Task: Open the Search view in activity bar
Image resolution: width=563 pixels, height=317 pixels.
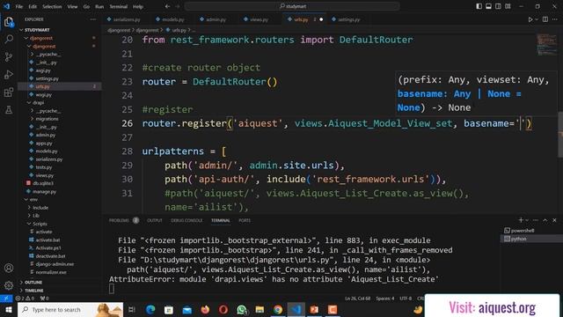Action: (9, 39)
